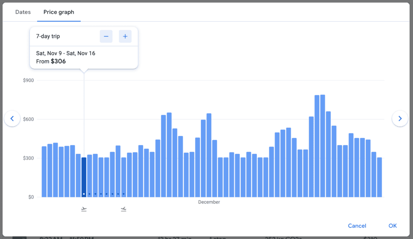413x239 pixels.
Task: Click the $600 axis label
Action: coord(29,119)
